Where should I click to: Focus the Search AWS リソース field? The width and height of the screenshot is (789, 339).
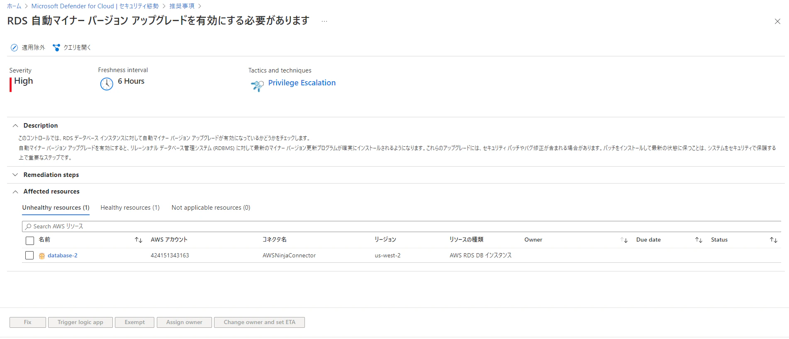click(402, 227)
